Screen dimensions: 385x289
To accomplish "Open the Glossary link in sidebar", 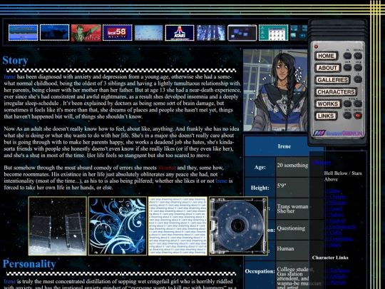I will pos(322,162).
